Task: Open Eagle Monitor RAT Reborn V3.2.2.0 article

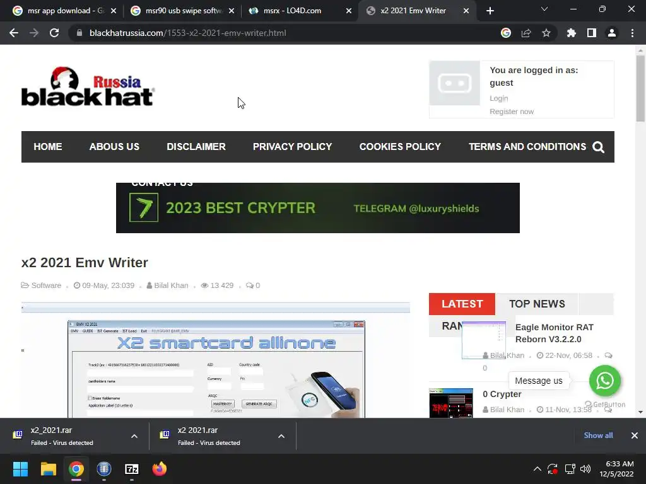Action: pos(554,333)
